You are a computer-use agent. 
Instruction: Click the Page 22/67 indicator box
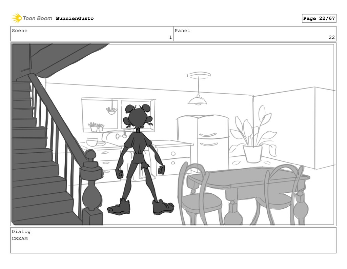(x=319, y=18)
